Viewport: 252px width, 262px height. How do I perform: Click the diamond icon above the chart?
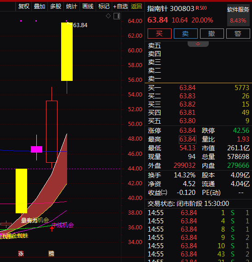tap(108, 16)
